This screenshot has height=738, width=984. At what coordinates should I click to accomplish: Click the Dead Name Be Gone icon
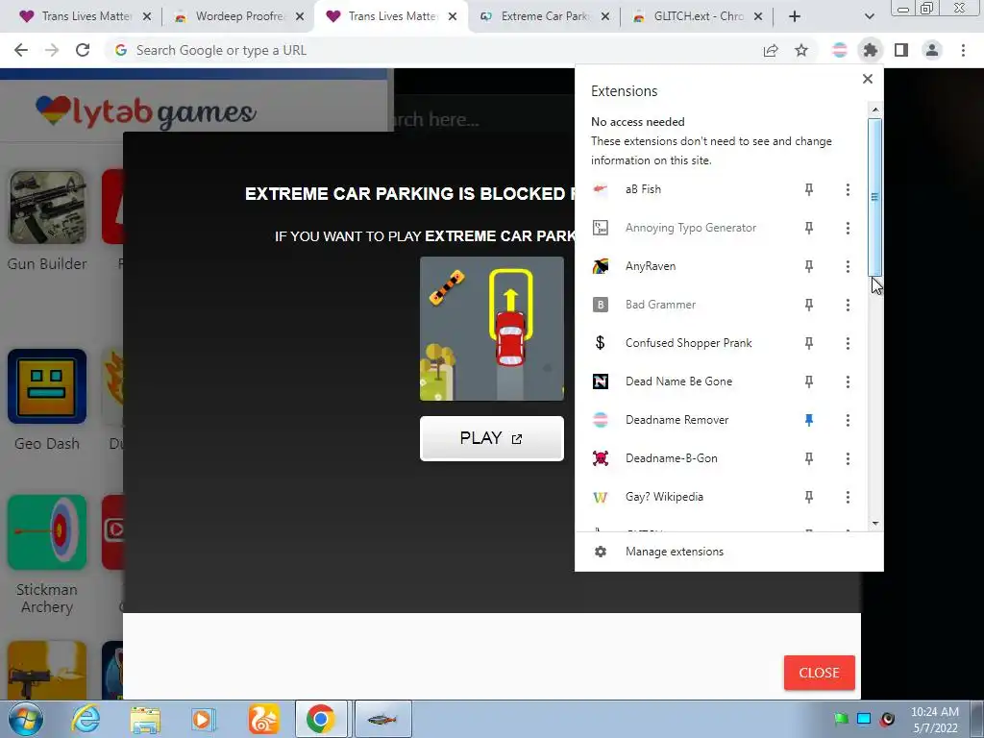point(601,381)
